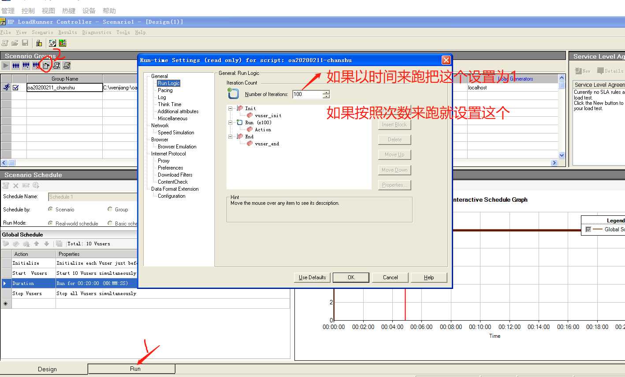Click the Add Action icon in Global Schedule
The height and width of the screenshot is (377, 625).
tap(6, 244)
